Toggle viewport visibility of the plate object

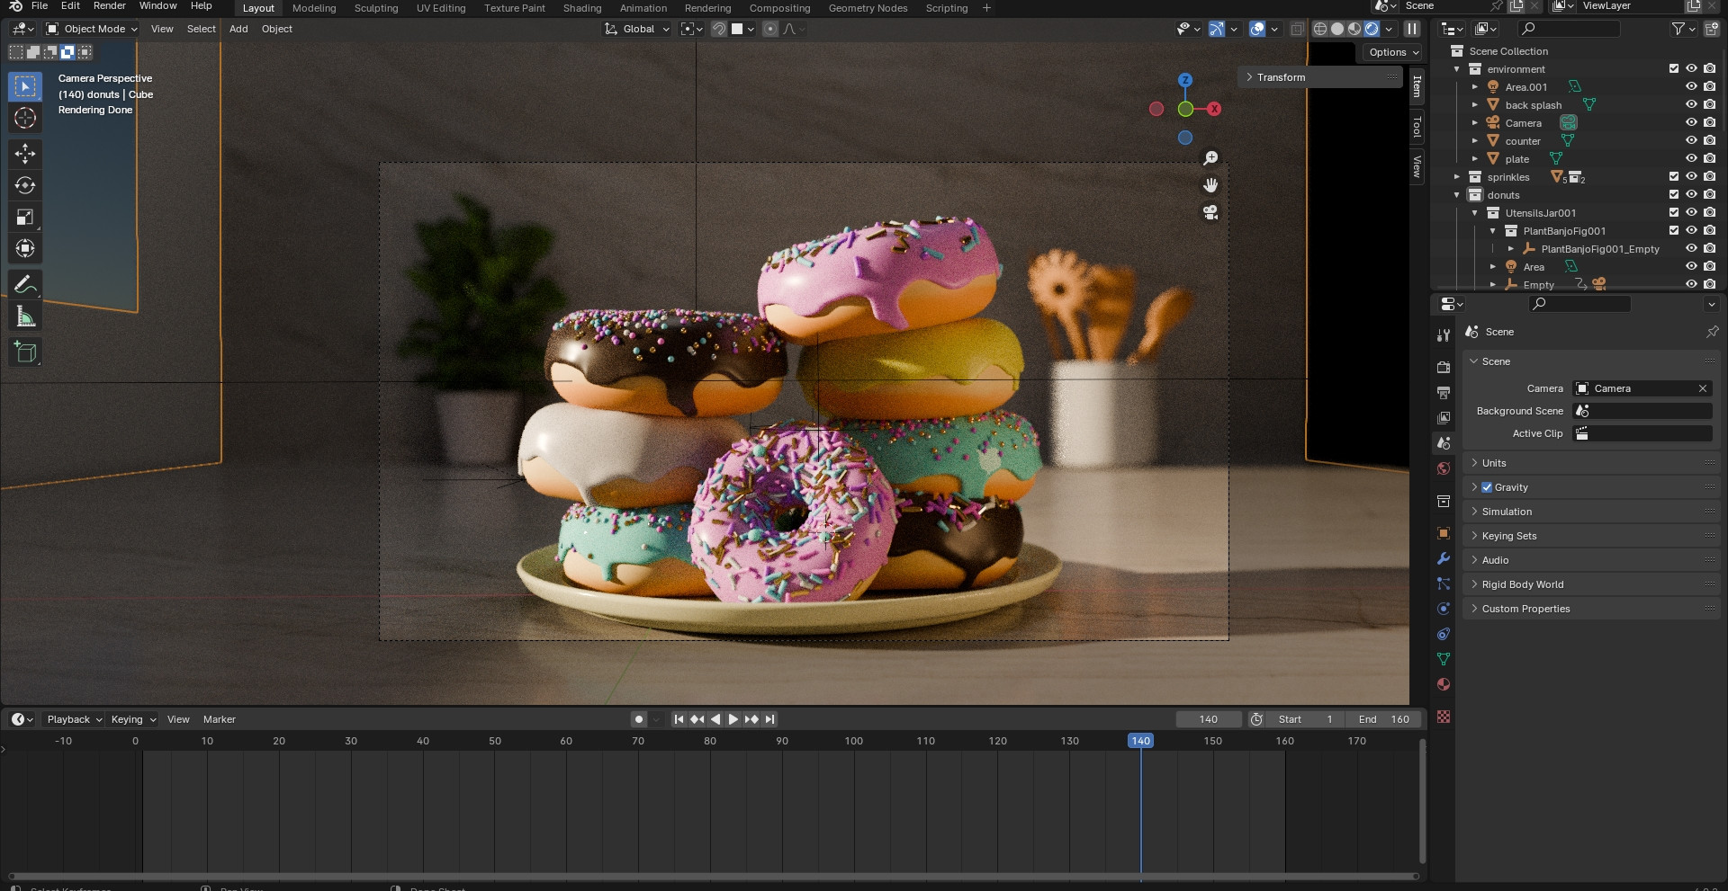(x=1691, y=158)
